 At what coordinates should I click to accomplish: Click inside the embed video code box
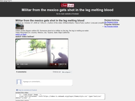(x=60, y=97)
